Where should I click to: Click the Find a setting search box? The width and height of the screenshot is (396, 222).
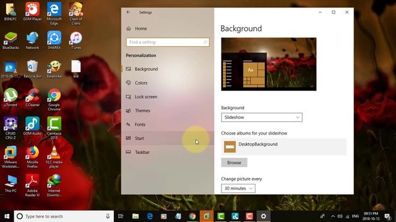168,42
